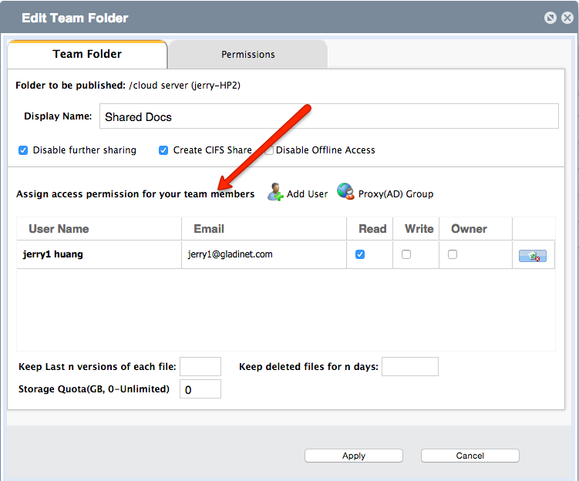Click the Add User icon

pos(275,192)
